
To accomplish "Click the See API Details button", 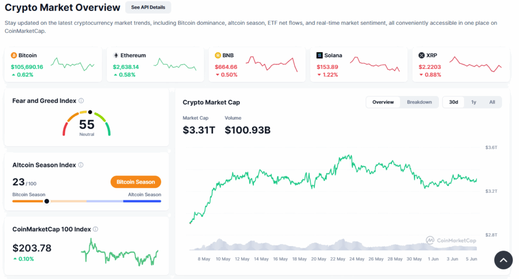I will [x=148, y=7].
